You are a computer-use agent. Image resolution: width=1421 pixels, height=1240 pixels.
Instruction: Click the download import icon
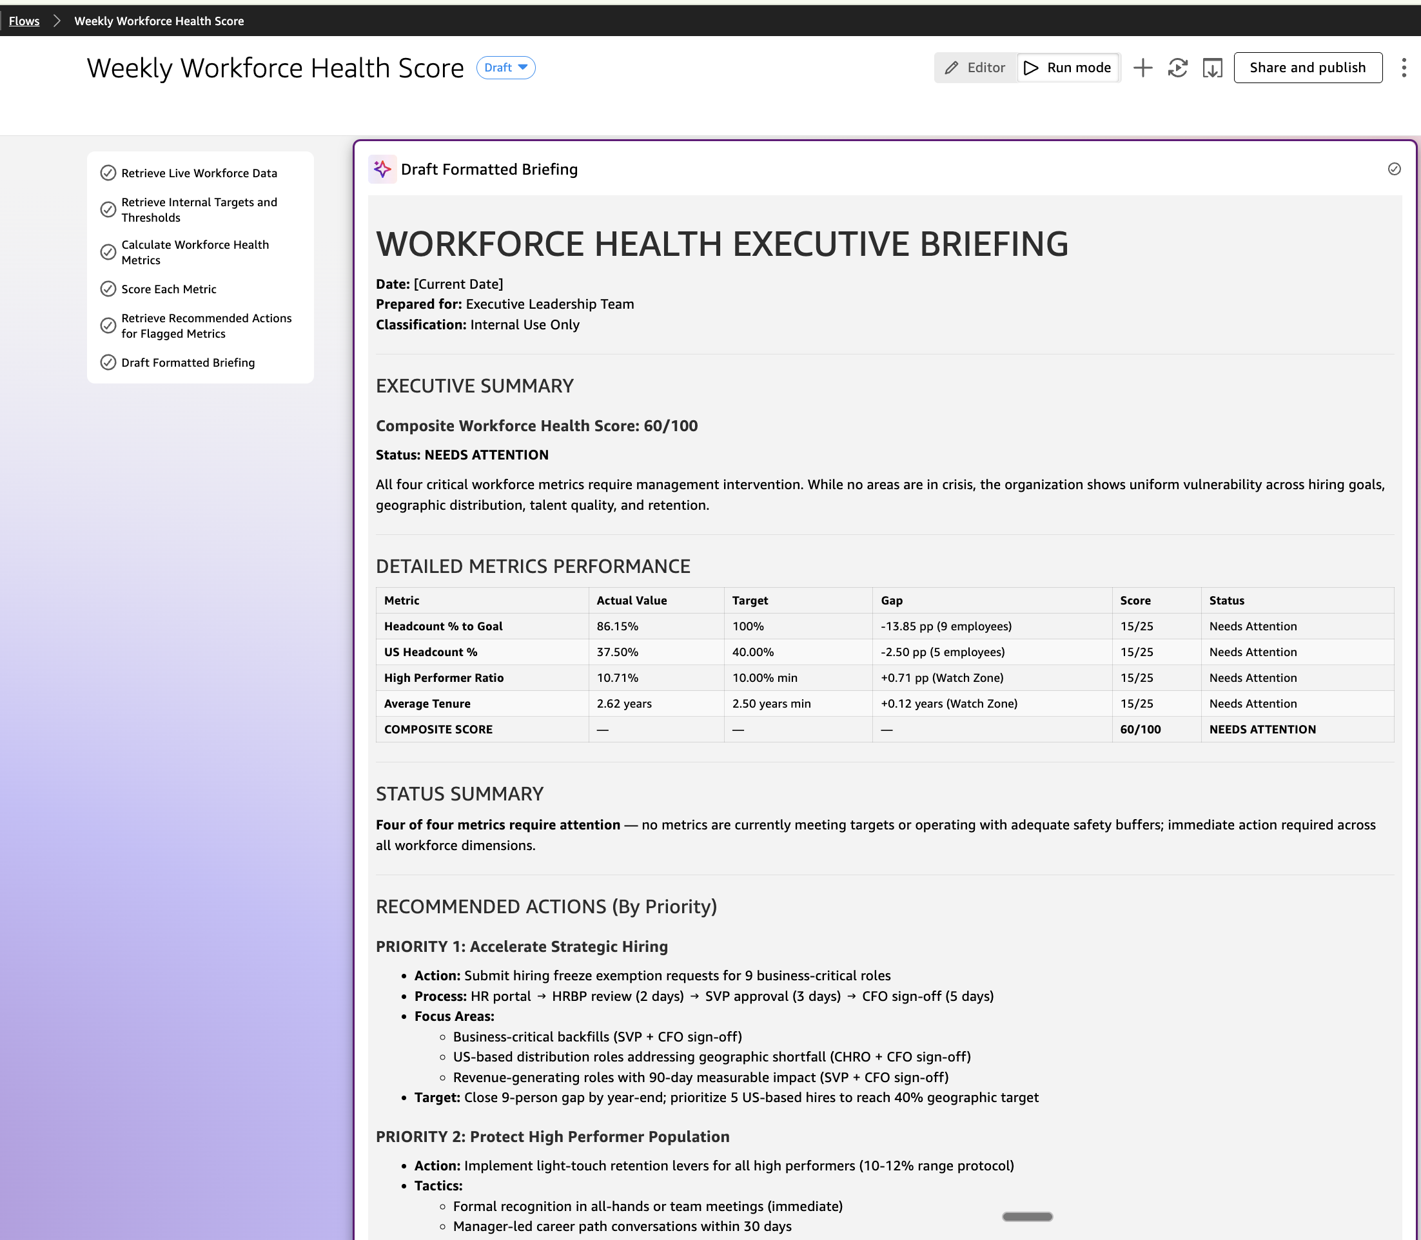(1212, 68)
